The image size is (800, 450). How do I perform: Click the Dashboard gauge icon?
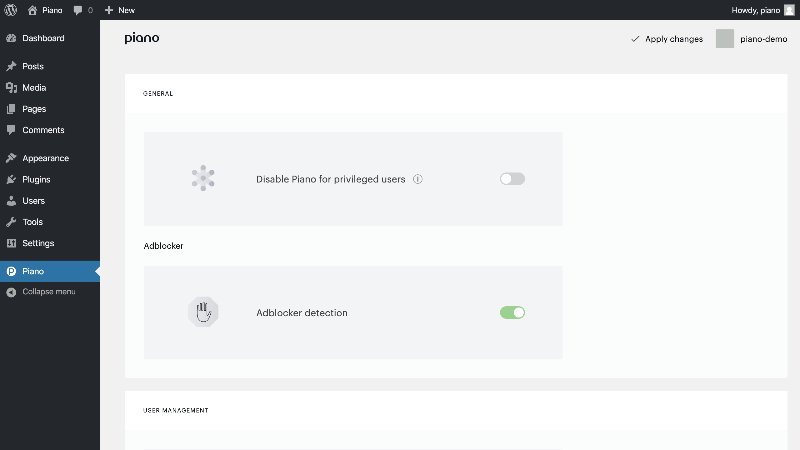(x=11, y=38)
